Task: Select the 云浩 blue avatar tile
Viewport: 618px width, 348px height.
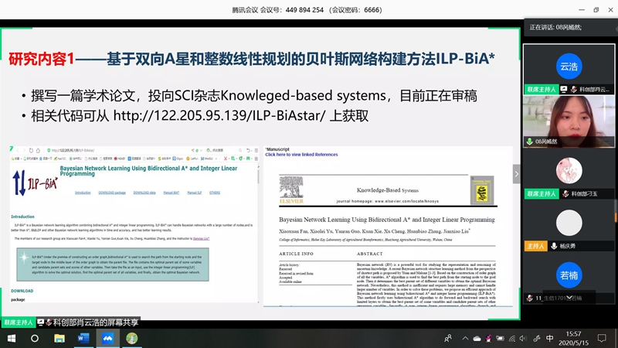Action: 569,67
